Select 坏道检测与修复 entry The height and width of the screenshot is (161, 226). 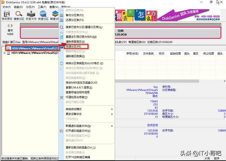[77, 97]
